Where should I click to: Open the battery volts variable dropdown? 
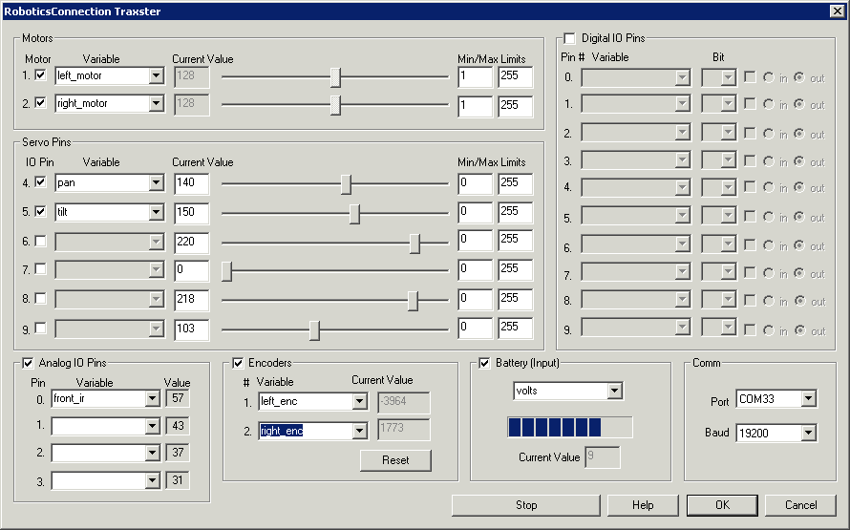click(x=614, y=391)
